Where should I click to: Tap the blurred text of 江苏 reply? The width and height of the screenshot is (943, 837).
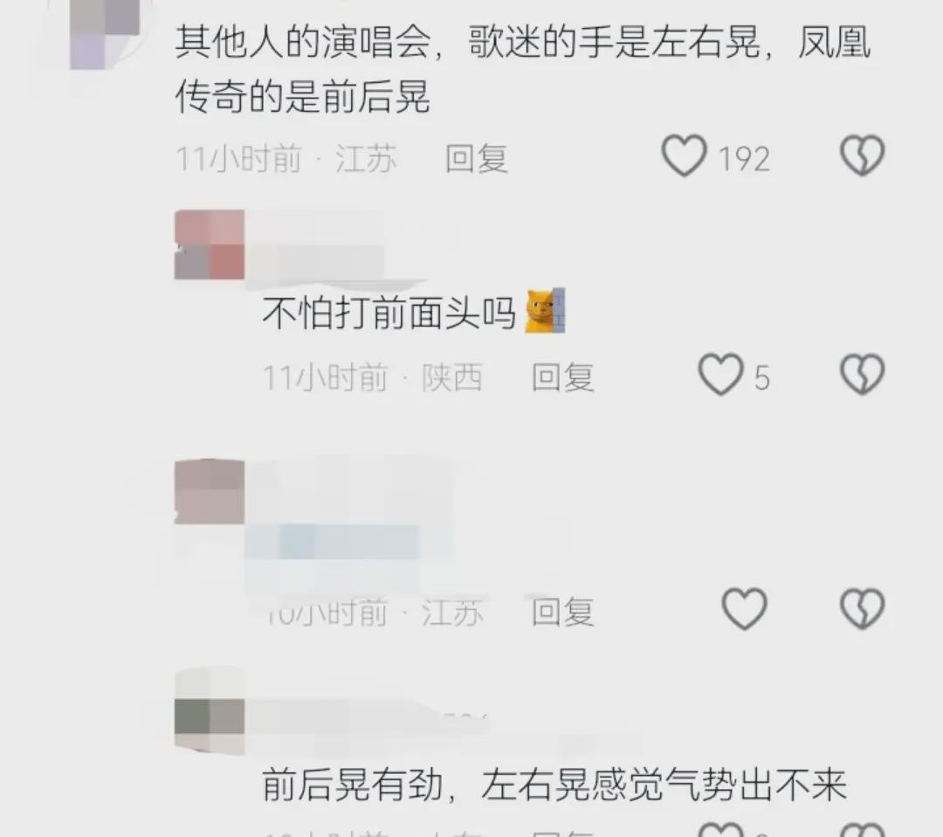point(348,546)
